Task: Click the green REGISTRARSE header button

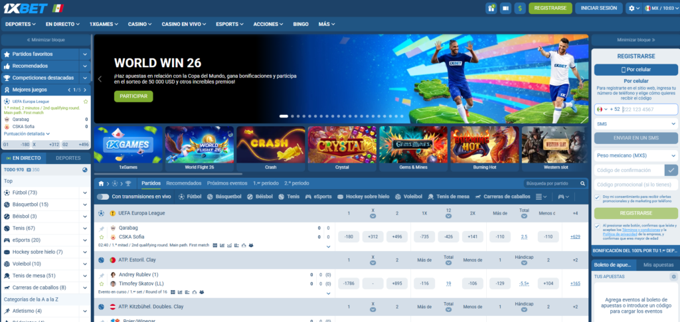Action: (x=551, y=8)
